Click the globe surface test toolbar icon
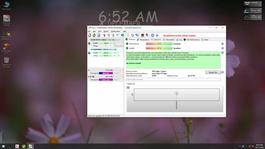Image resolution: width=265 pixels, height=149 pixels. coord(123,35)
